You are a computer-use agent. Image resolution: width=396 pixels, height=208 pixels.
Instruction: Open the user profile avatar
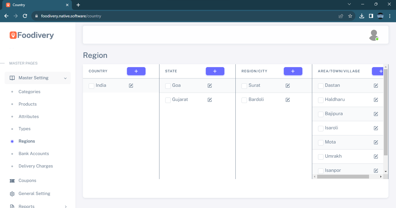[x=374, y=35]
